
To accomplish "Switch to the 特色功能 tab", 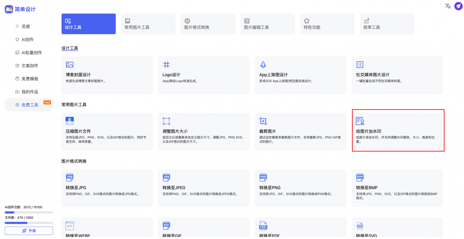I will [327, 24].
